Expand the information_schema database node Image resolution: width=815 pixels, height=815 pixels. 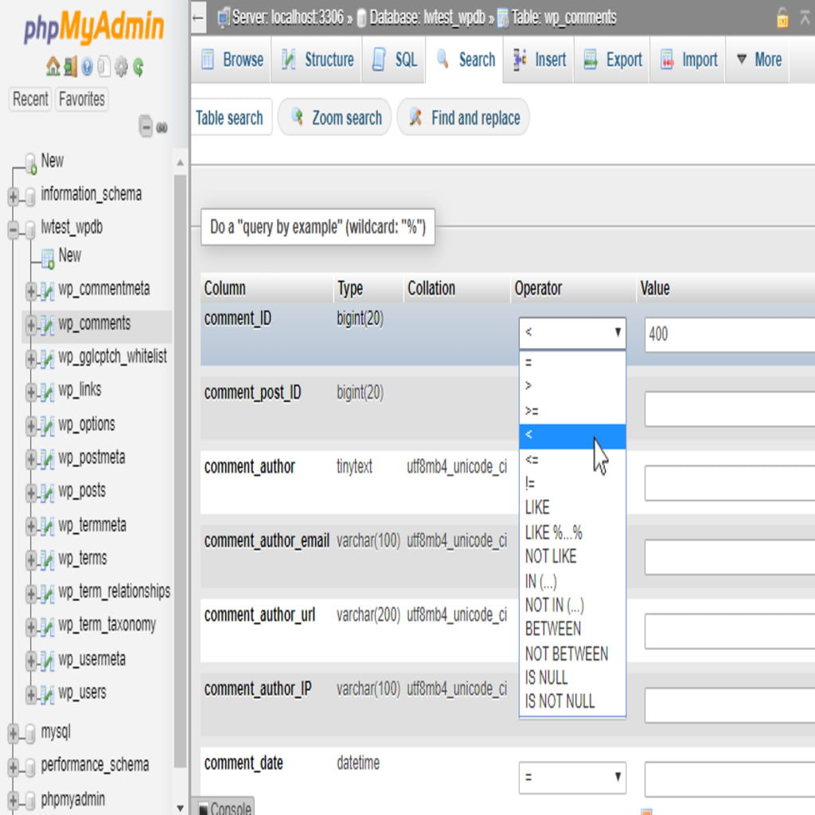(x=14, y=196)
